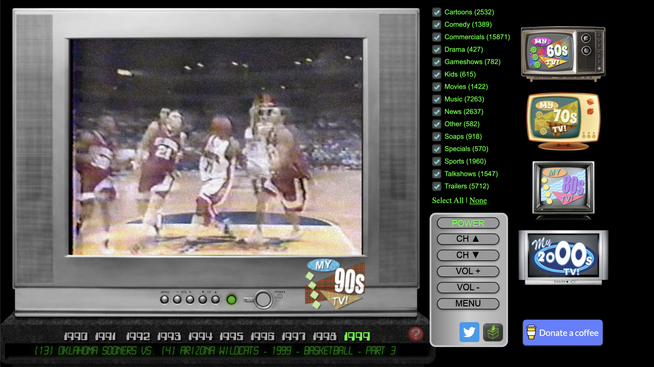This screenshot has width=654, height=367.
Task: Toggle the Other checkbox
Action: [437, 124]
